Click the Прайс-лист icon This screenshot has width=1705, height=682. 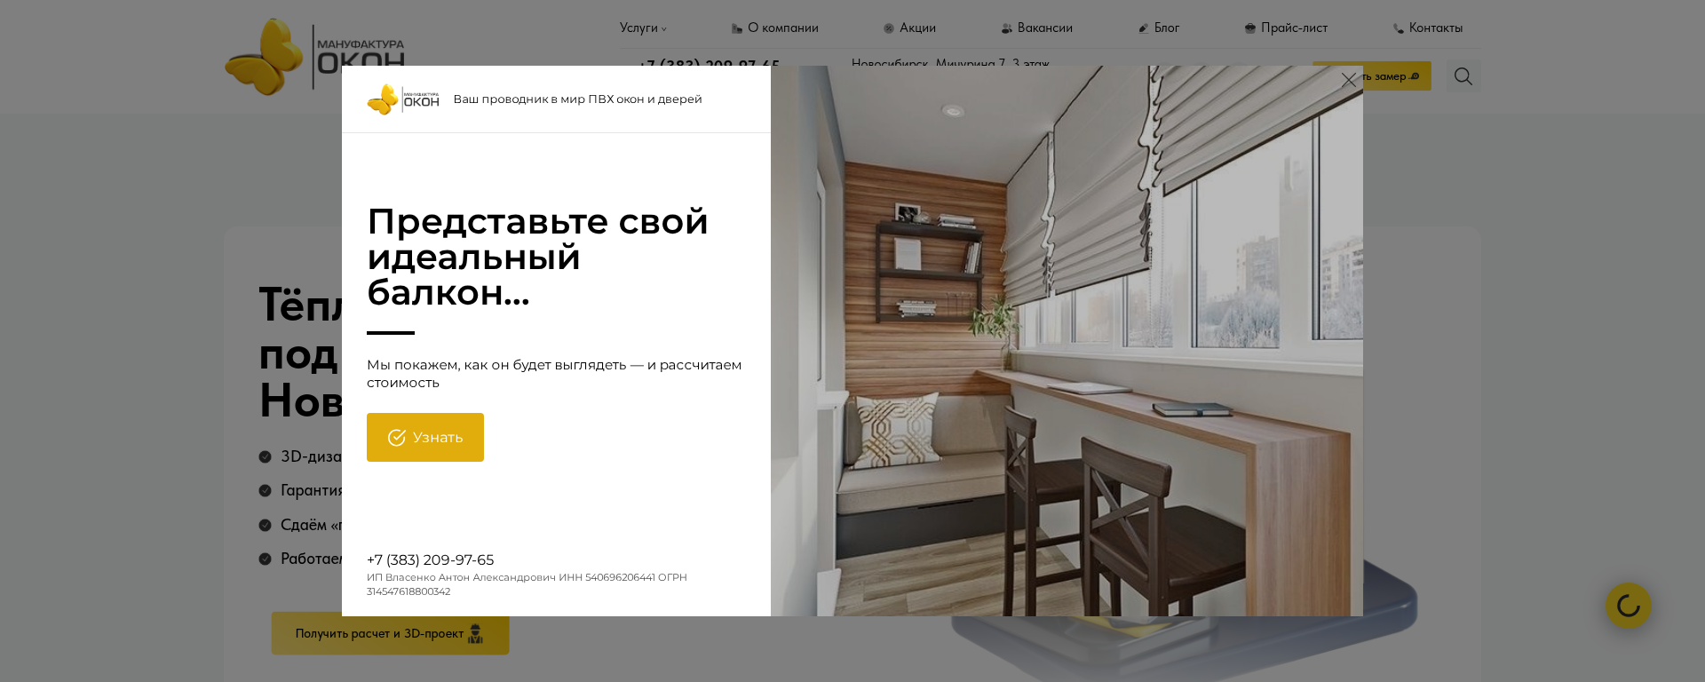point(1250,28)
